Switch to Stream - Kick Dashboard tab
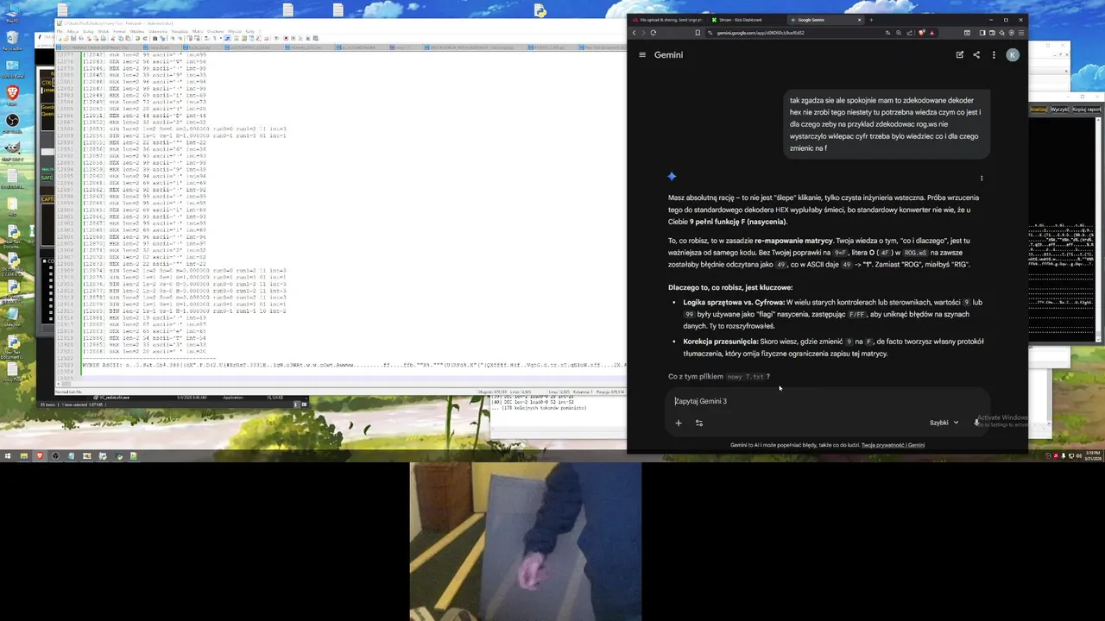The height and width of the screenshot is (621, 1105). (746, 20)
